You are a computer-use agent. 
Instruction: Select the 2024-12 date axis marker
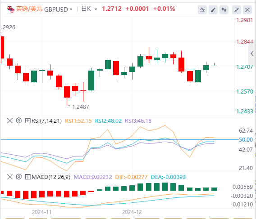(x=132, y=212)
